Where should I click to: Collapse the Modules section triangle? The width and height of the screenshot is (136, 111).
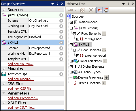click(4, 69)
